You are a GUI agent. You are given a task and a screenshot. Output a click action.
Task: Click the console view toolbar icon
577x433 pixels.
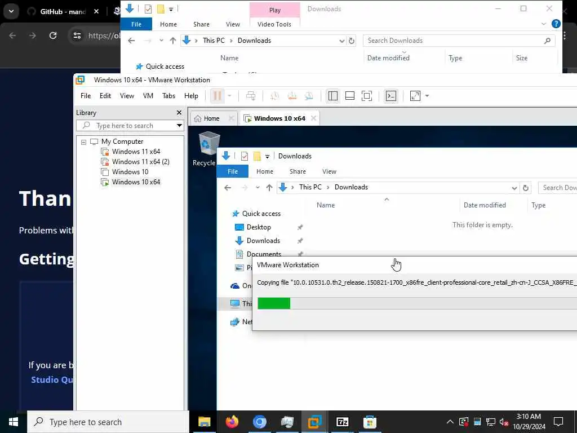(391, 96)
